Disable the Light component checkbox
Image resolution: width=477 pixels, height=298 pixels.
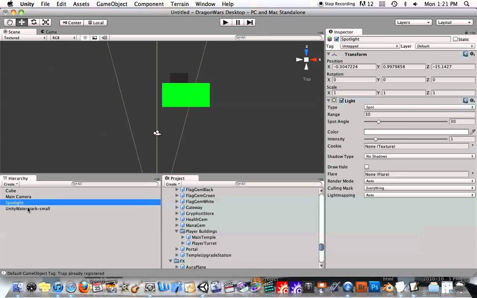pyautogui.click(x=341, y=101)
